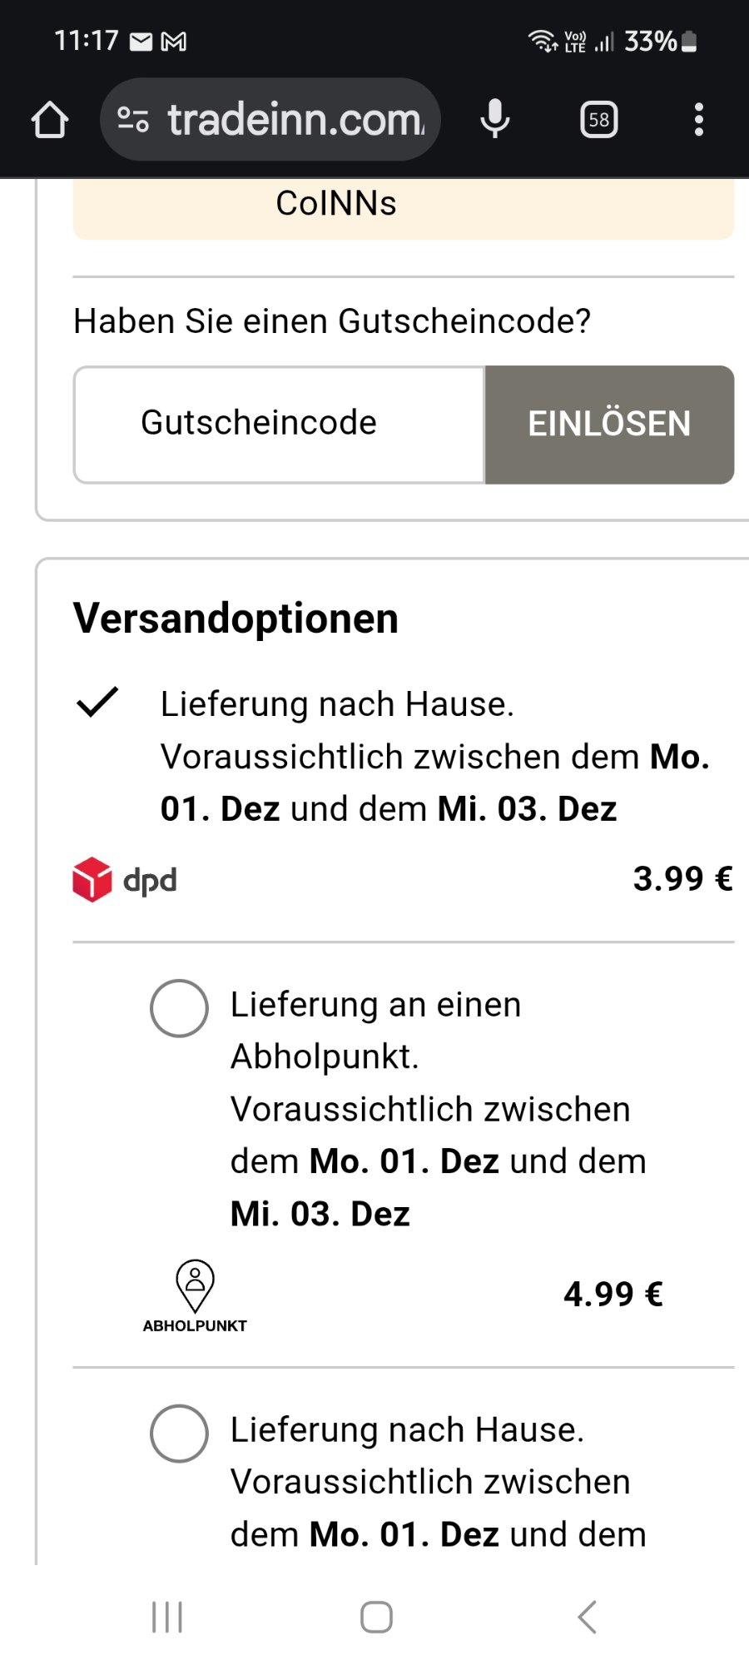Tap the tradeinn.com address bar
The height and width of the screenshot is (1665, 749).
point(295,120)
